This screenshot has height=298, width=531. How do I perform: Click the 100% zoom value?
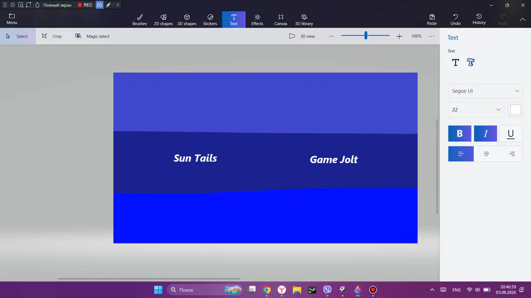pos(416,36)
